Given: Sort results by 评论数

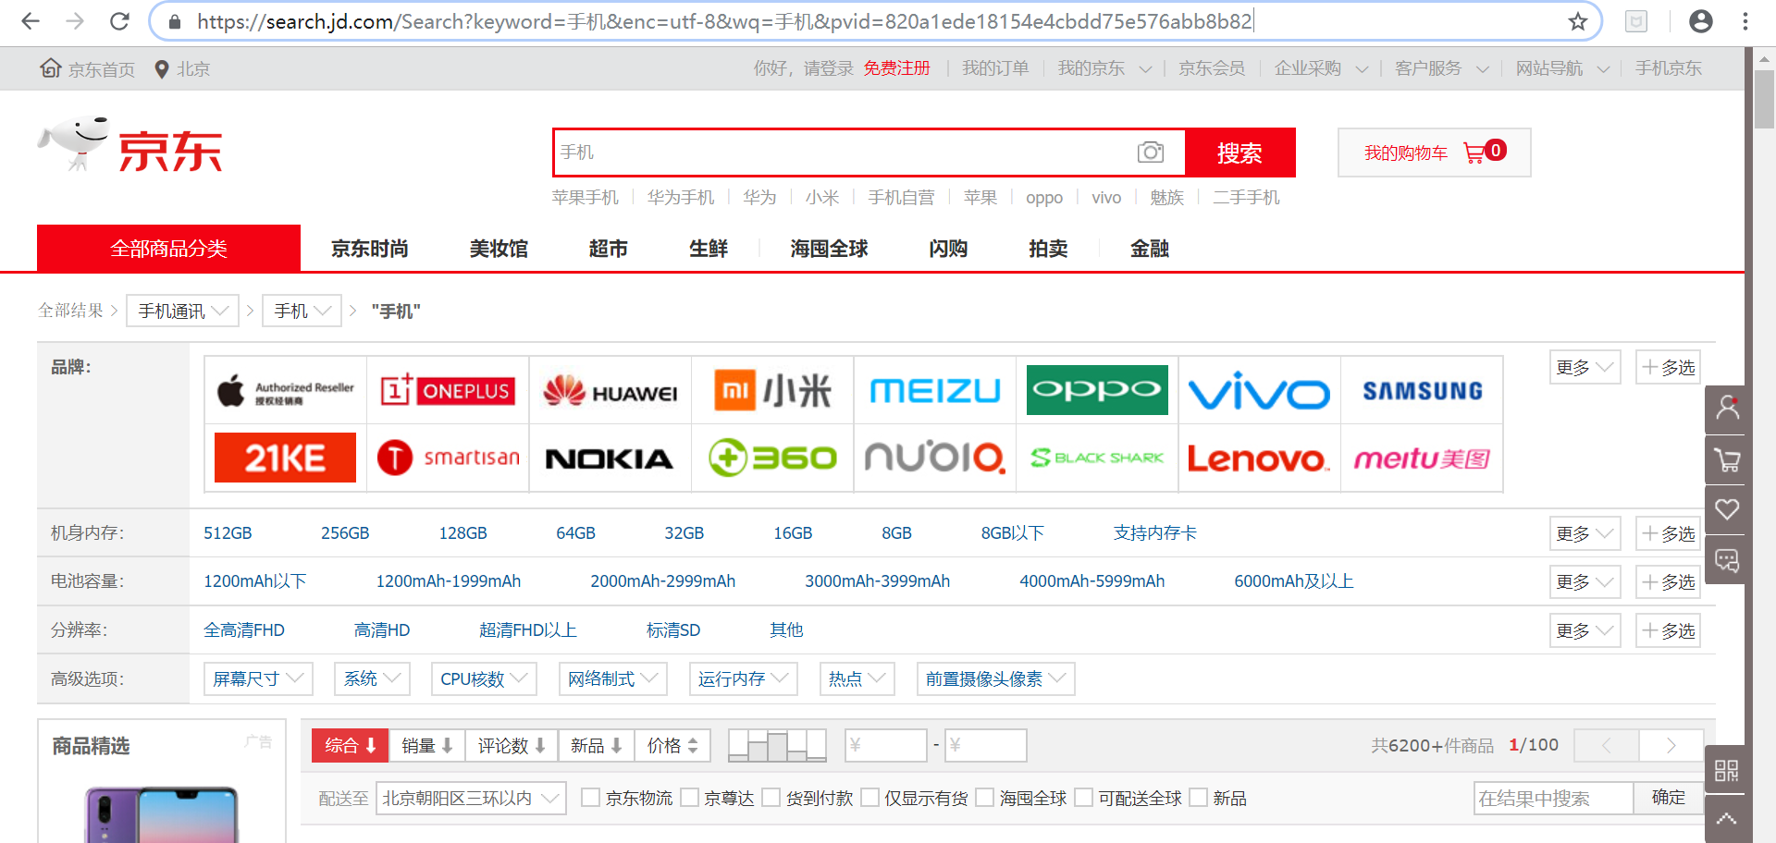Looking at the screenshot, I should click(512, 745).
